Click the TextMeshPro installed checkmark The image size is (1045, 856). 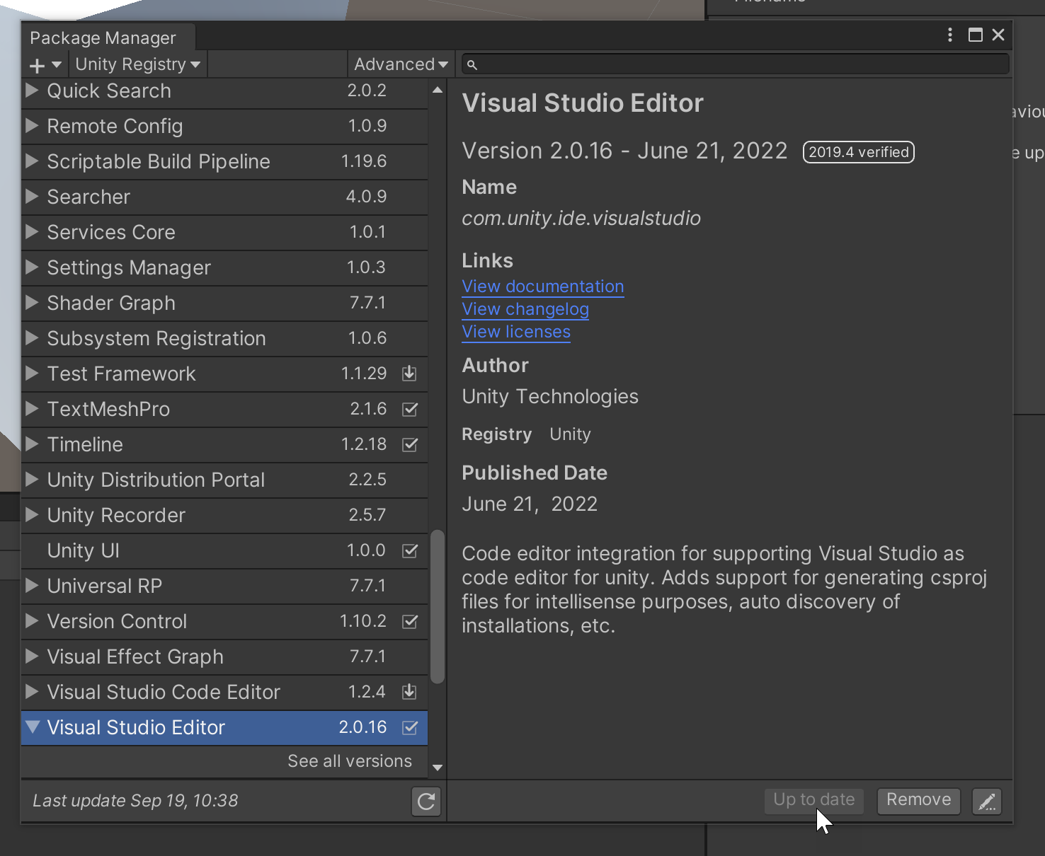point(410,409)
